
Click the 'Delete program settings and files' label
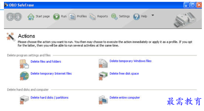(29, 55)
